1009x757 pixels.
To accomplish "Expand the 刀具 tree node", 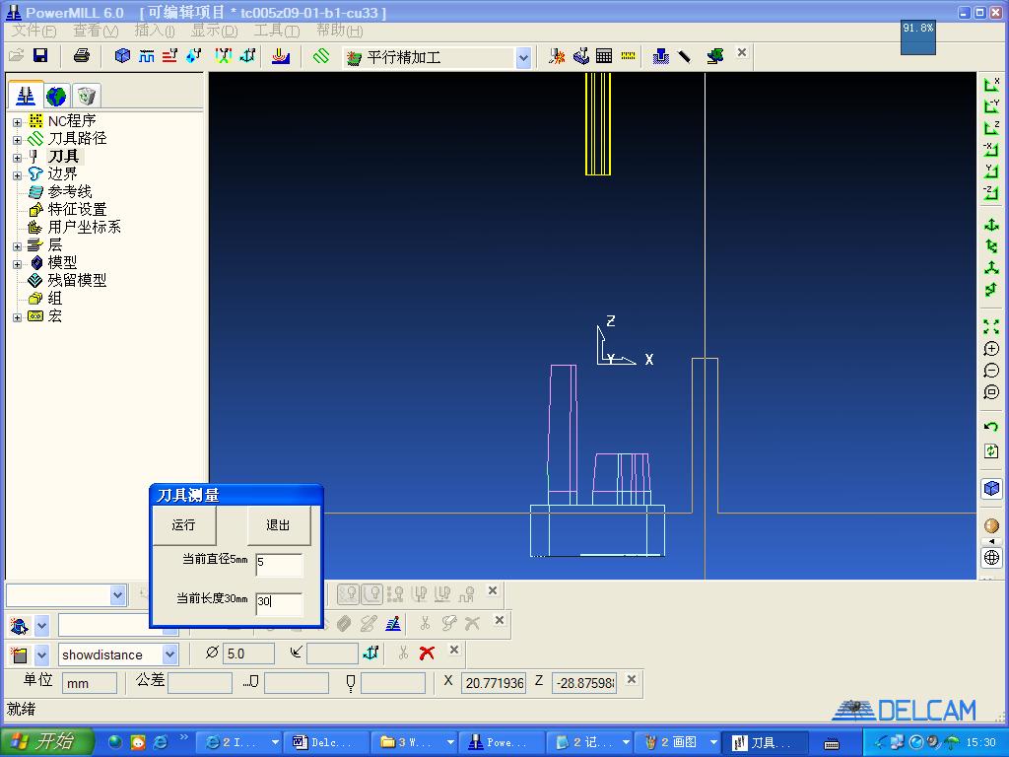I will (18, 158).
